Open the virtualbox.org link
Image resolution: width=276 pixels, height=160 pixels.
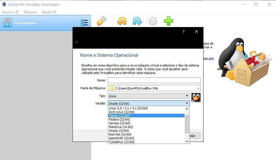coord(209,58)
